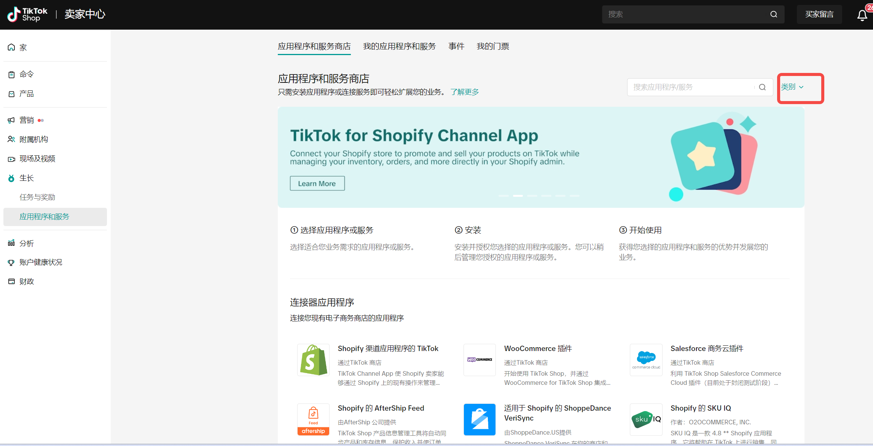Click the TikTok Shop logo
The width and height of the screenshot is (873, 446).
click(27, 14)
